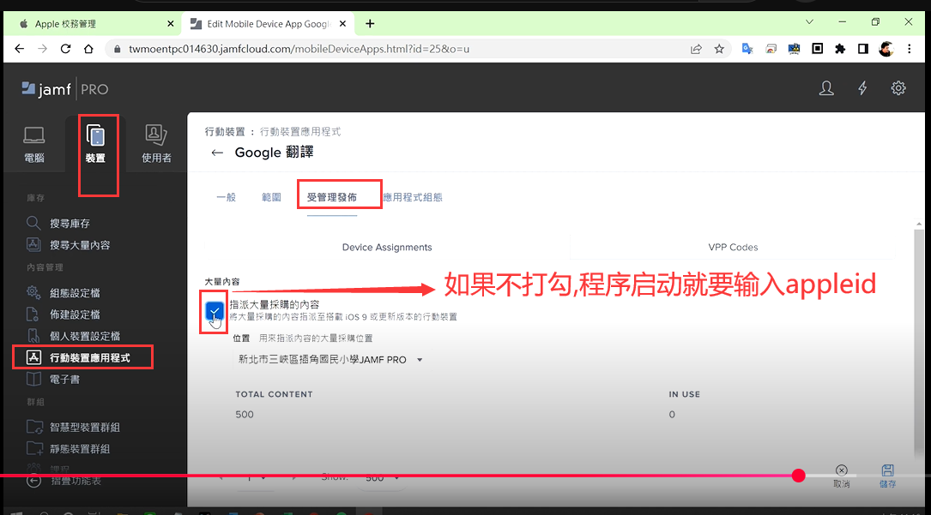
Task: Click the 儲存 save button
Action: 887,476
